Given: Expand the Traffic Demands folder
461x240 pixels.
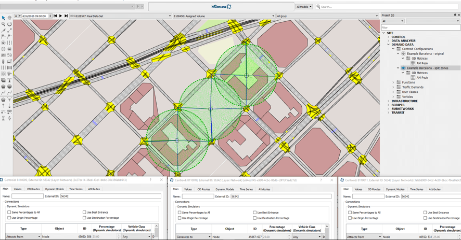Looking at the screenshot, I should 393,87.
